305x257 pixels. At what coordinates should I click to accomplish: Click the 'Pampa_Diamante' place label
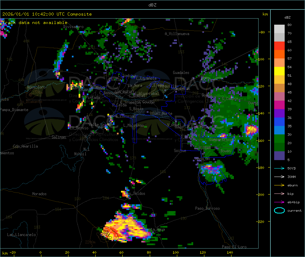(14, 110)
